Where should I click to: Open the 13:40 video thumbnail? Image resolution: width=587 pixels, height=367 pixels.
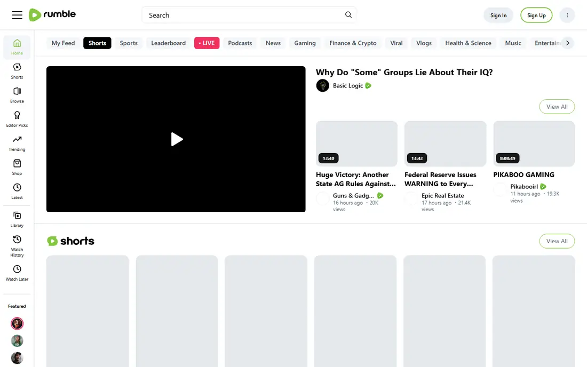tap(356, 143)
